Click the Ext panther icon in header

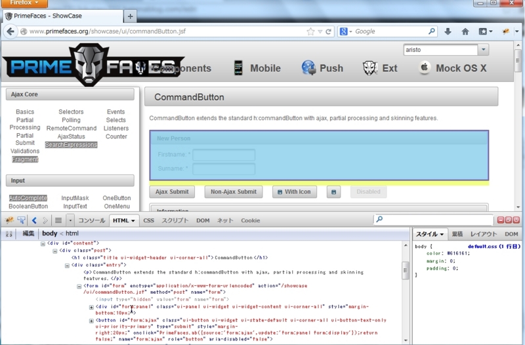click(370, 68)
